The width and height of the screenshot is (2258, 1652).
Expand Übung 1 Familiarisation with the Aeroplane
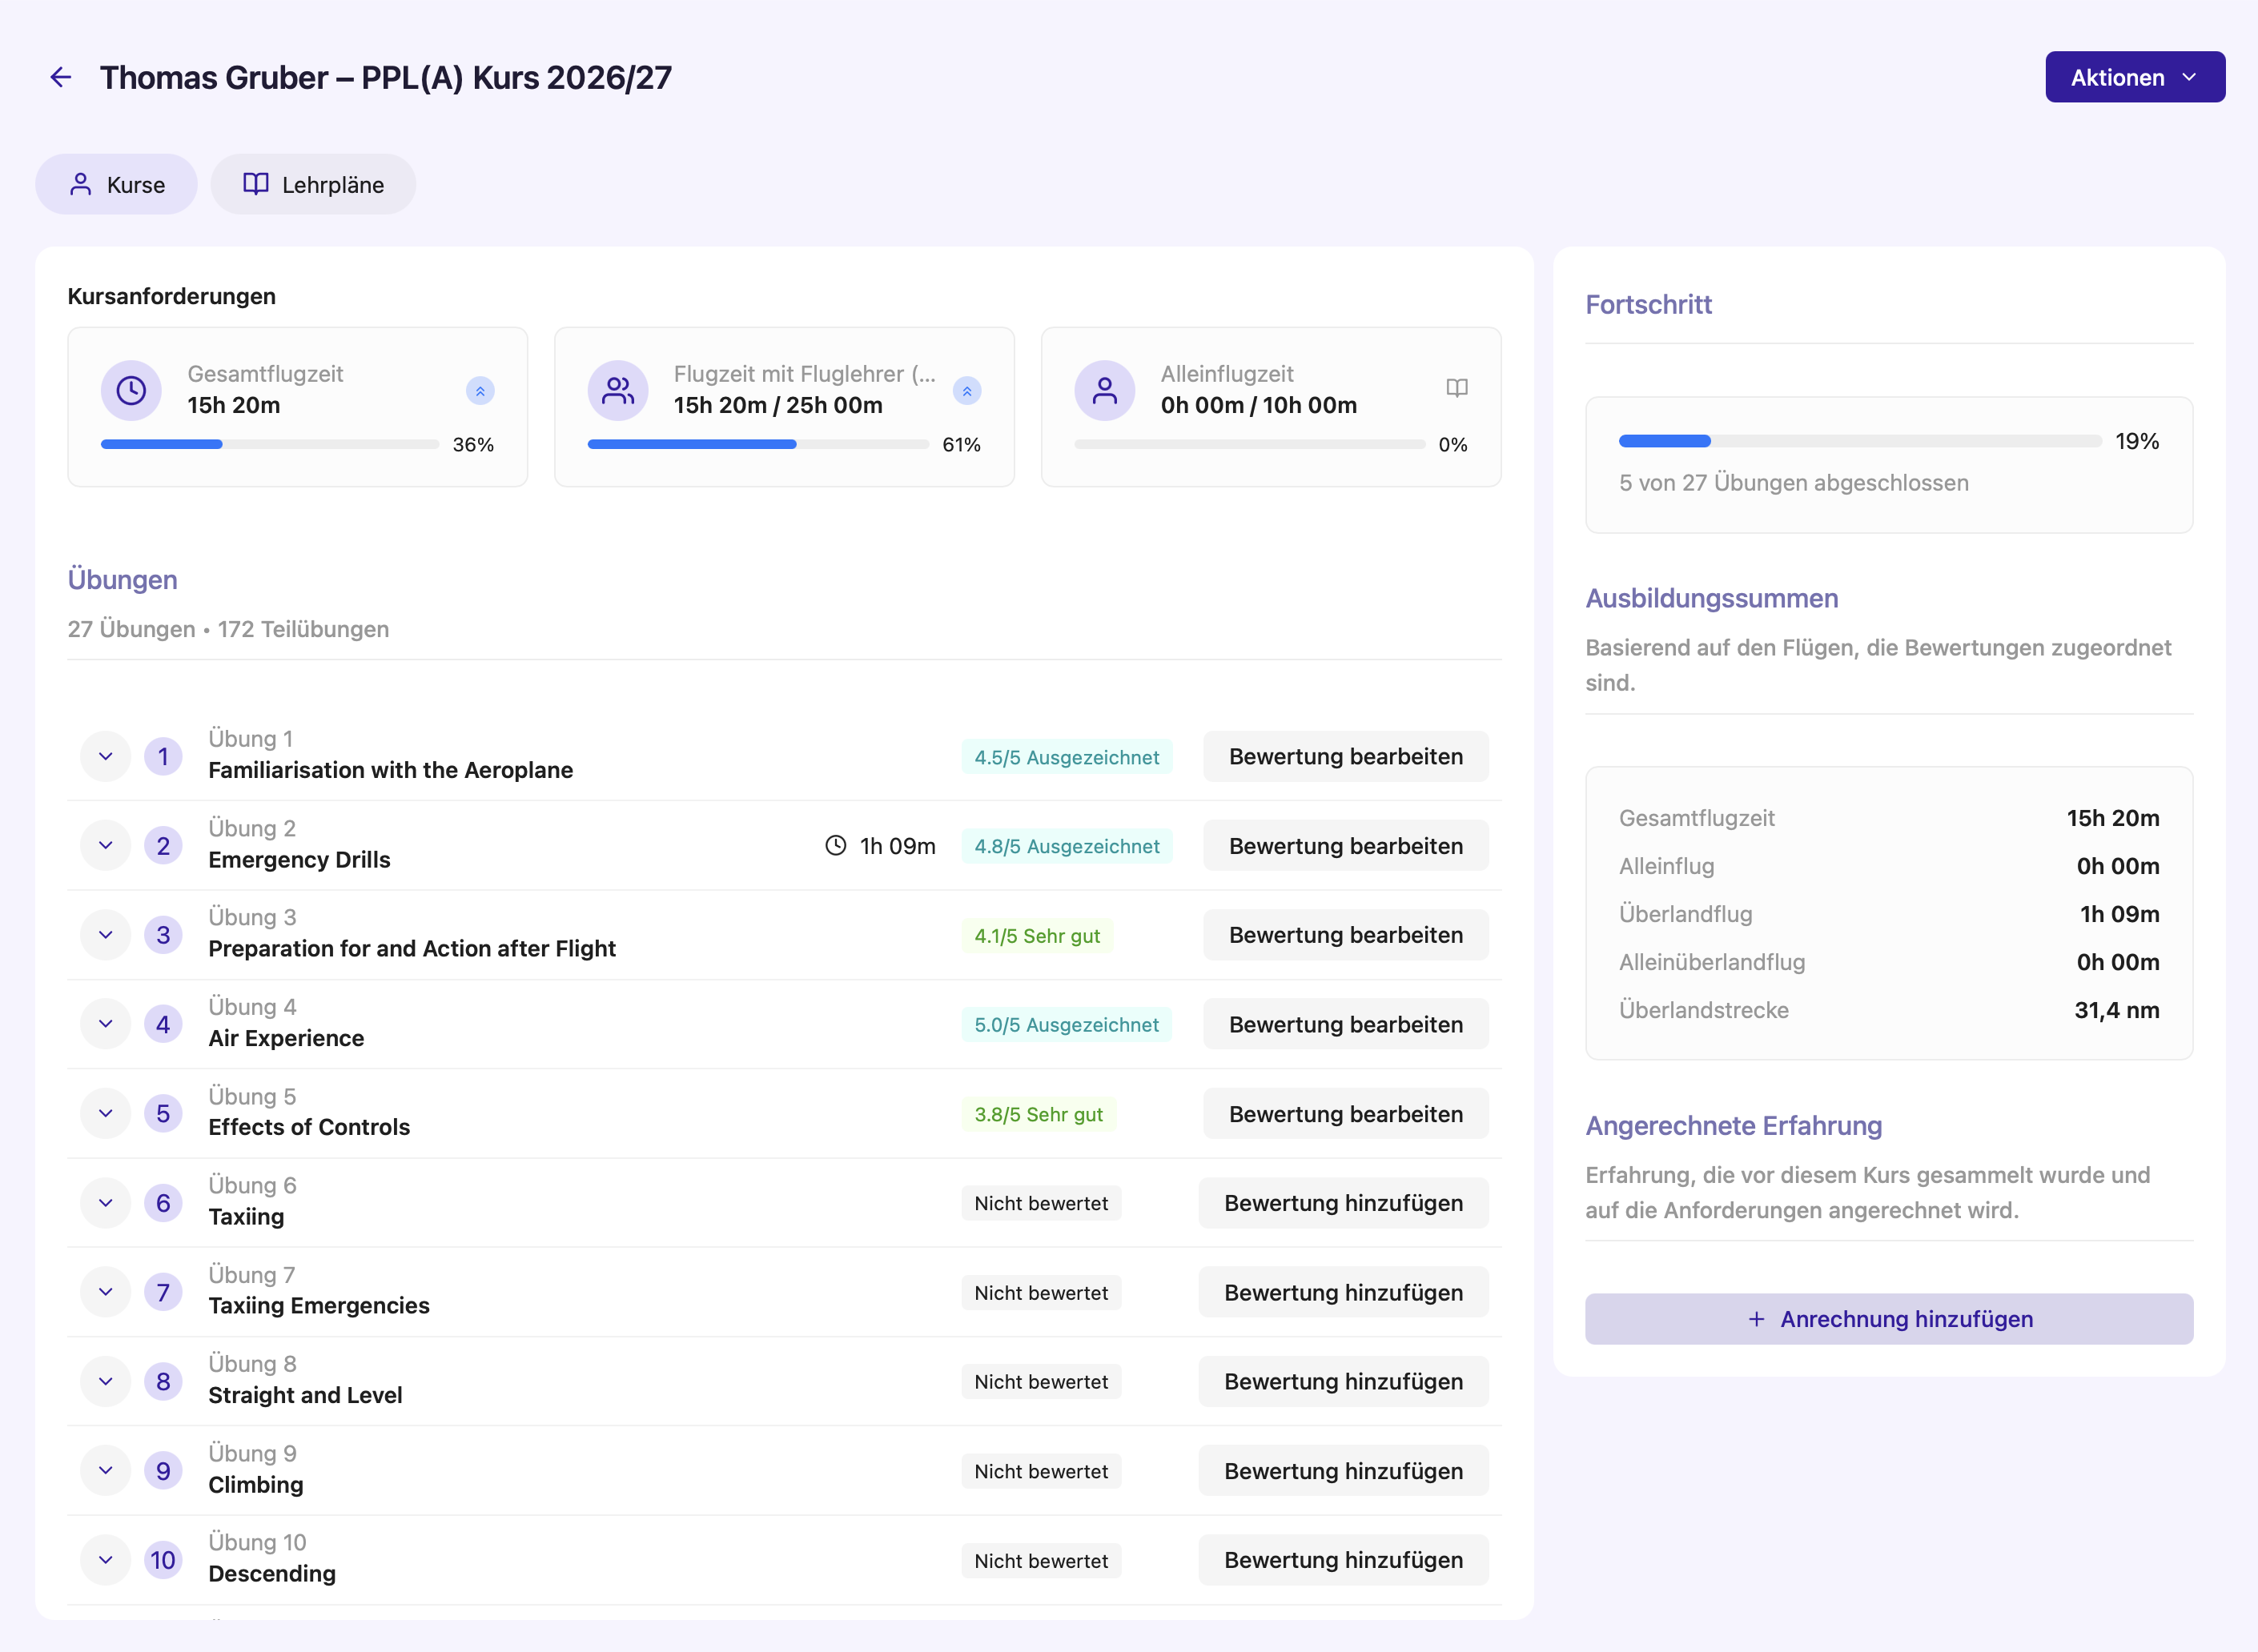point(105,756)
